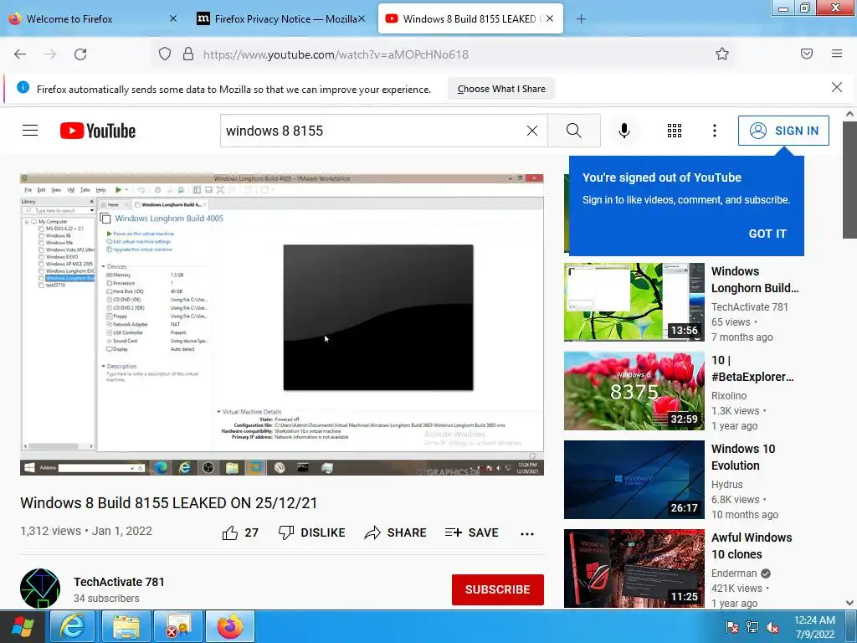
Task: Open the Windows 10 Evolution title link
Action: pos(743,457)
